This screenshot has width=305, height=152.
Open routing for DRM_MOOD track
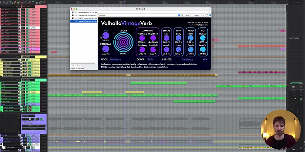[23, 52]
